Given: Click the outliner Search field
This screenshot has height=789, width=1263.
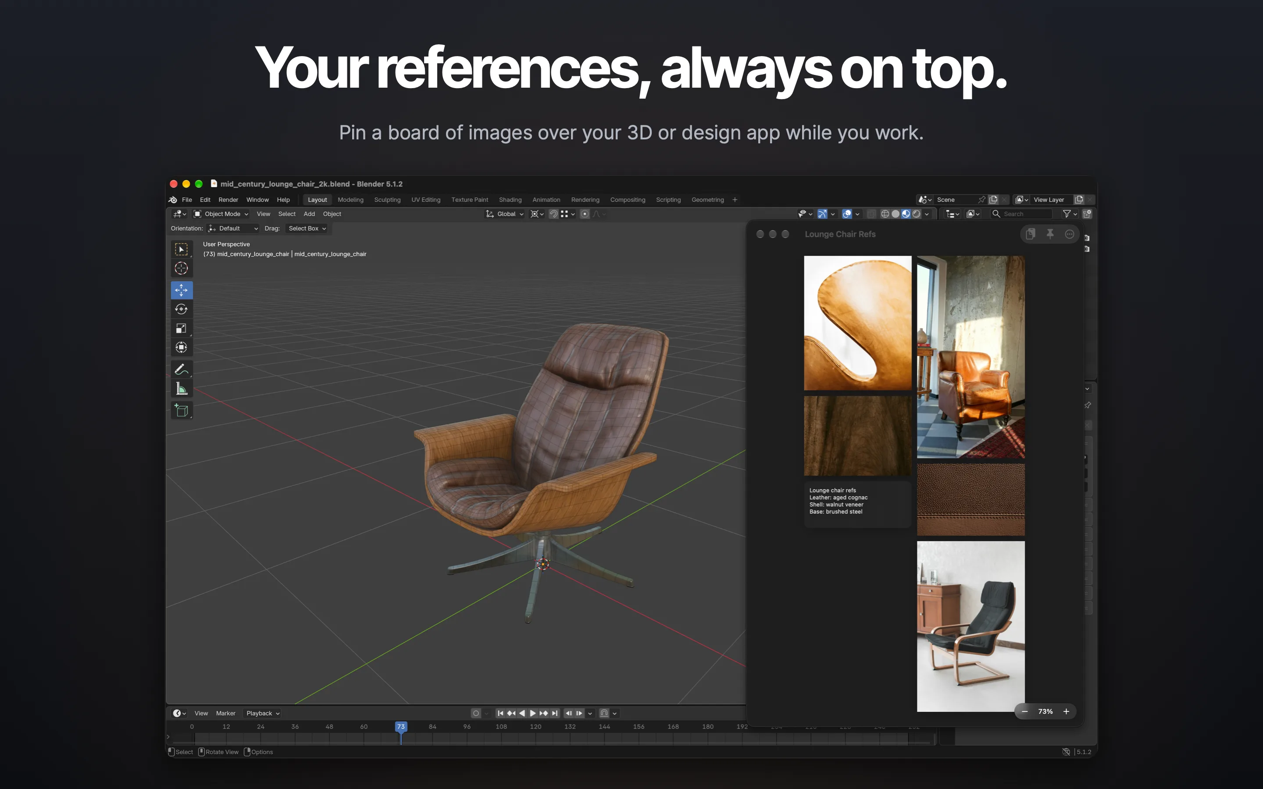Looking at the screenshot, I should pyautogui.click(x=1021, y=214).
